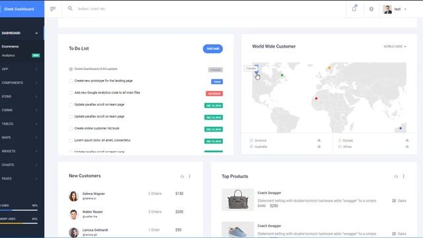Refresh the Top Products card

pos(396,177)
